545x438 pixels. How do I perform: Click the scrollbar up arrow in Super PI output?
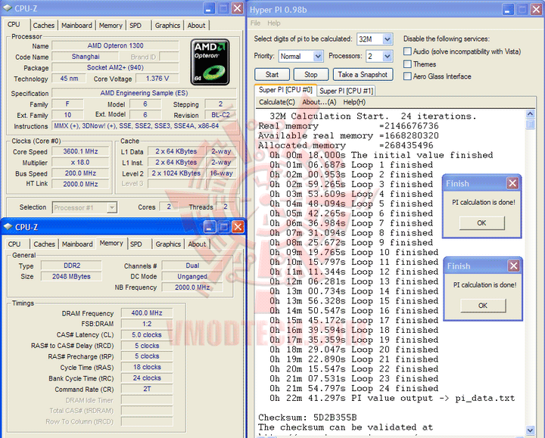(531, 113)
